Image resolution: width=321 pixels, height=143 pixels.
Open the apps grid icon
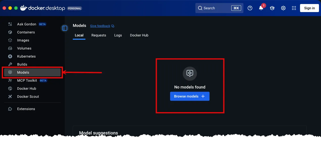[x=294, y=8]
